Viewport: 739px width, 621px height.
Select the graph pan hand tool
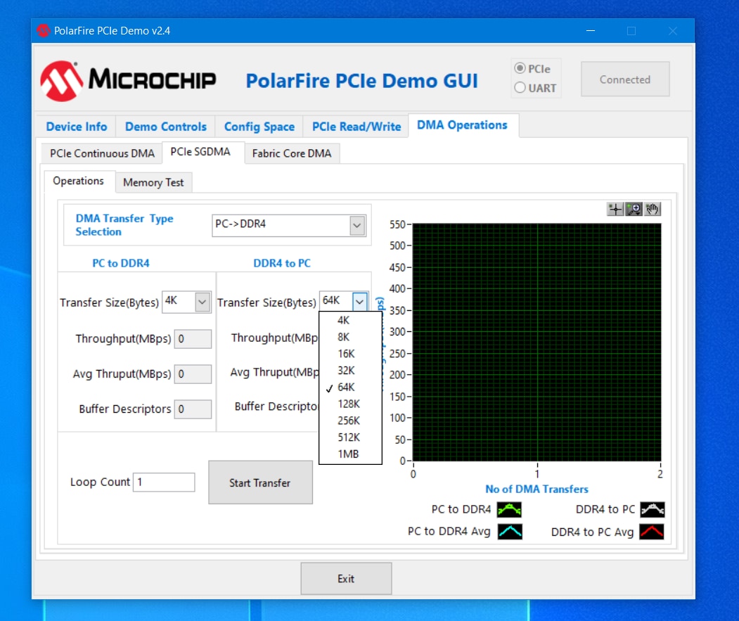[653, 209]
